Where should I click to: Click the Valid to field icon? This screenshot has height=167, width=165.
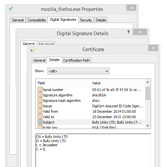click(40, 117)
